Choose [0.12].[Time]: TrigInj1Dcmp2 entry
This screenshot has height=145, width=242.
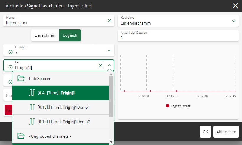[x=63, y=121]
